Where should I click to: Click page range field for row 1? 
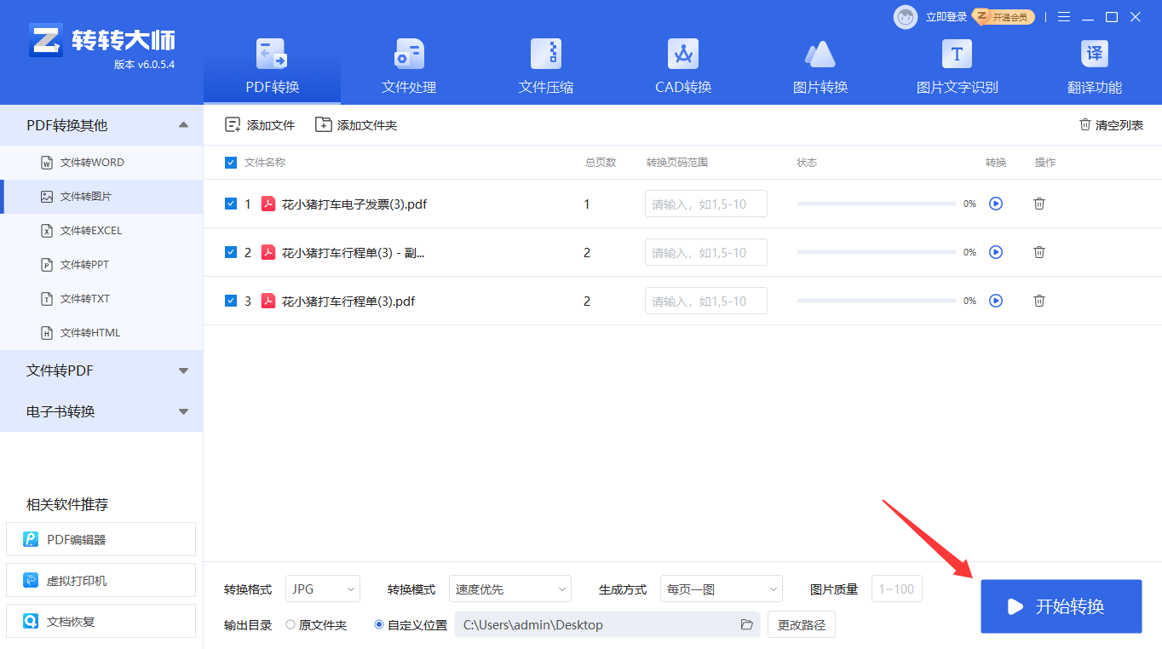coord(706,204)
